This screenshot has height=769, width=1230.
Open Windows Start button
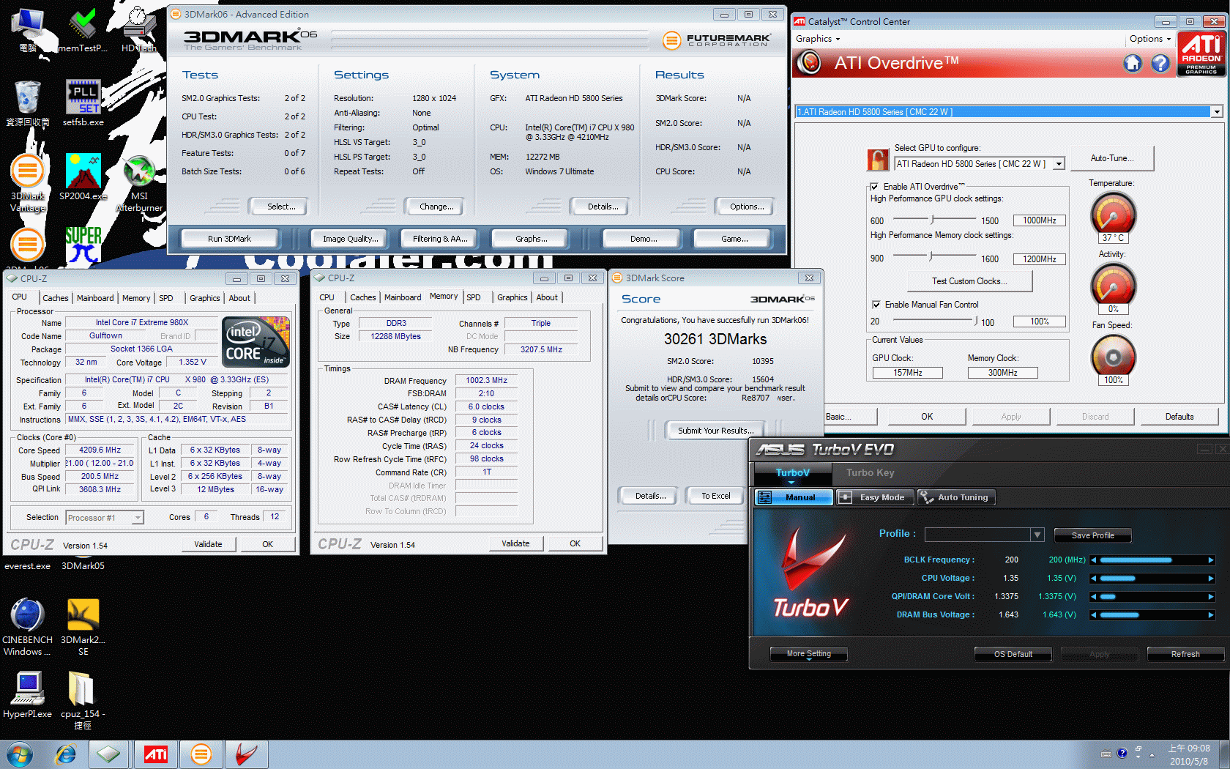[x=19, y=754]
